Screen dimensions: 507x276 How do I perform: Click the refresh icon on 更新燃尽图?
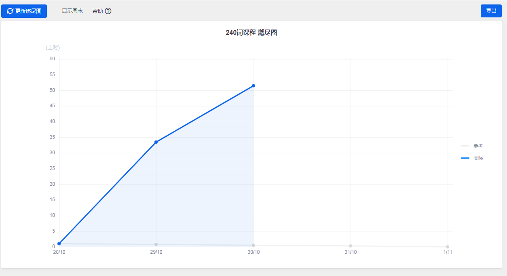point(10,11)
